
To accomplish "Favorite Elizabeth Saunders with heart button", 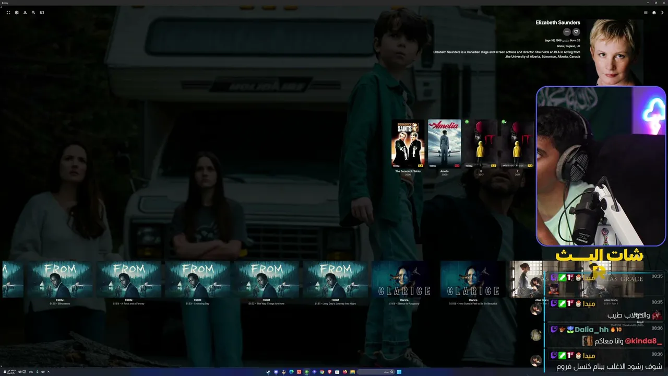I will tap(576, 32).
